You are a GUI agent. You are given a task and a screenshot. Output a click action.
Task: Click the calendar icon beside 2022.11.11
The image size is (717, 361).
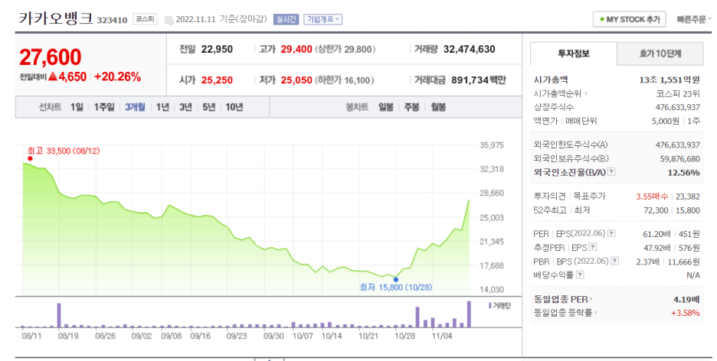(x=169, y=20)
